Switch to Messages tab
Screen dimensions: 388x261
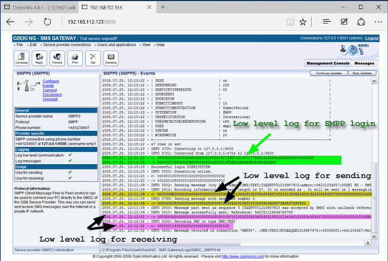click(364, 63)
